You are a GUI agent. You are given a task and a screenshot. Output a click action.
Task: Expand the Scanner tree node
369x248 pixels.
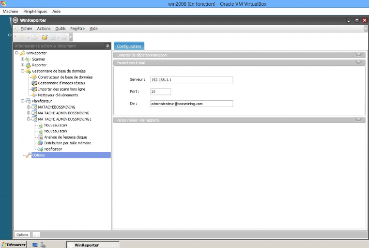[x=22, y=59]
